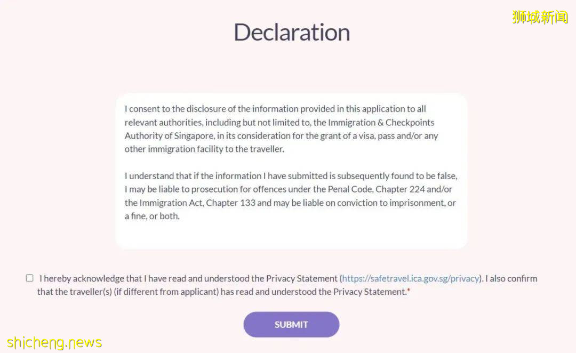
Task: Tick the Privacy Statement acknowledgement checkbox
Action: click(29, 278)
